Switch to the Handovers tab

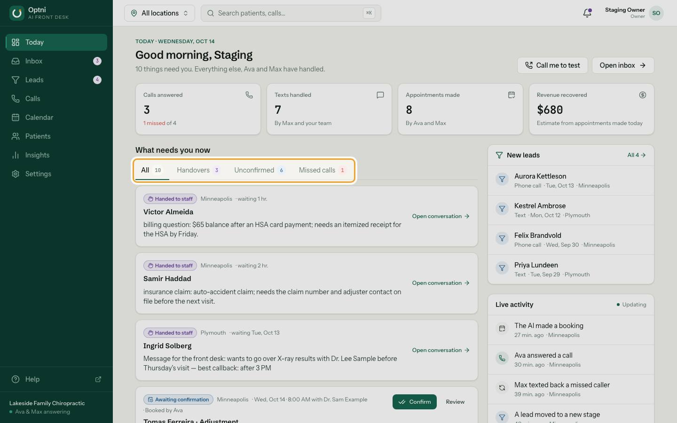pos(198,170)
